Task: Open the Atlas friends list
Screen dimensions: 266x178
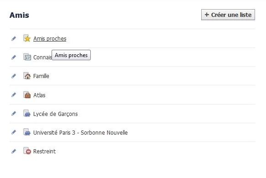Action: tap(39, 95)
